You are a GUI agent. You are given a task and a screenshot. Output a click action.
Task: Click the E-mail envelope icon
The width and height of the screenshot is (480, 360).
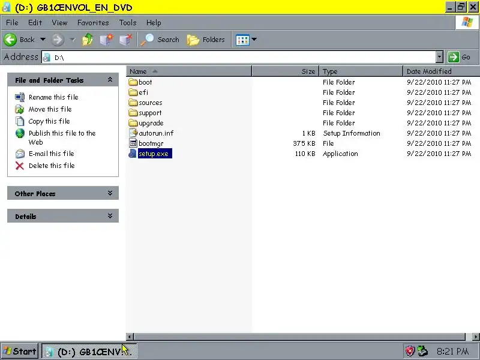click(20, 154)
